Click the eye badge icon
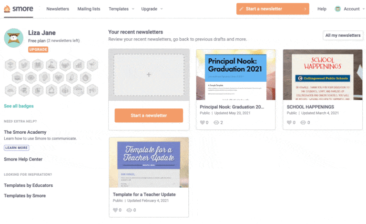This screenshot has height=224, width=366. [30, 76]
